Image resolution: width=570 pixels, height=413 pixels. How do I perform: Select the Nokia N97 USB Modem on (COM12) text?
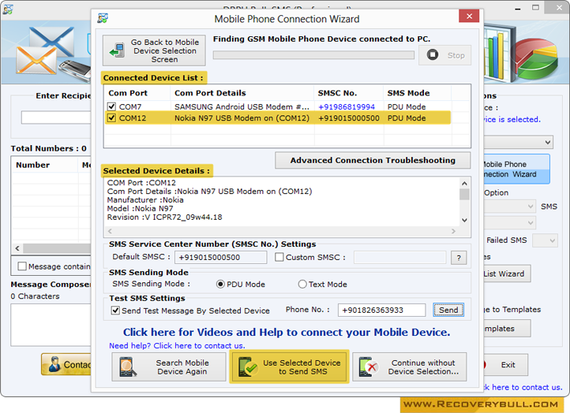tap(242, 118)
